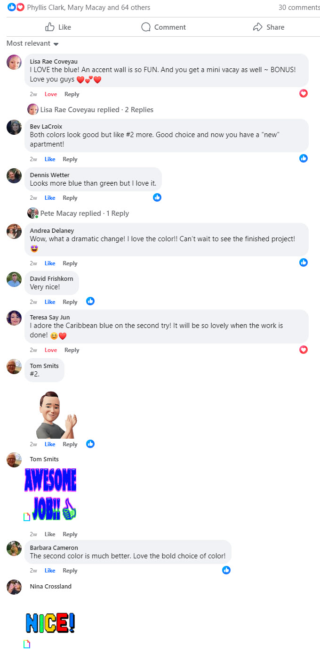
Task: Open the like reaction on Barbara Cameron's comment
Action: [x=226, y=570]
